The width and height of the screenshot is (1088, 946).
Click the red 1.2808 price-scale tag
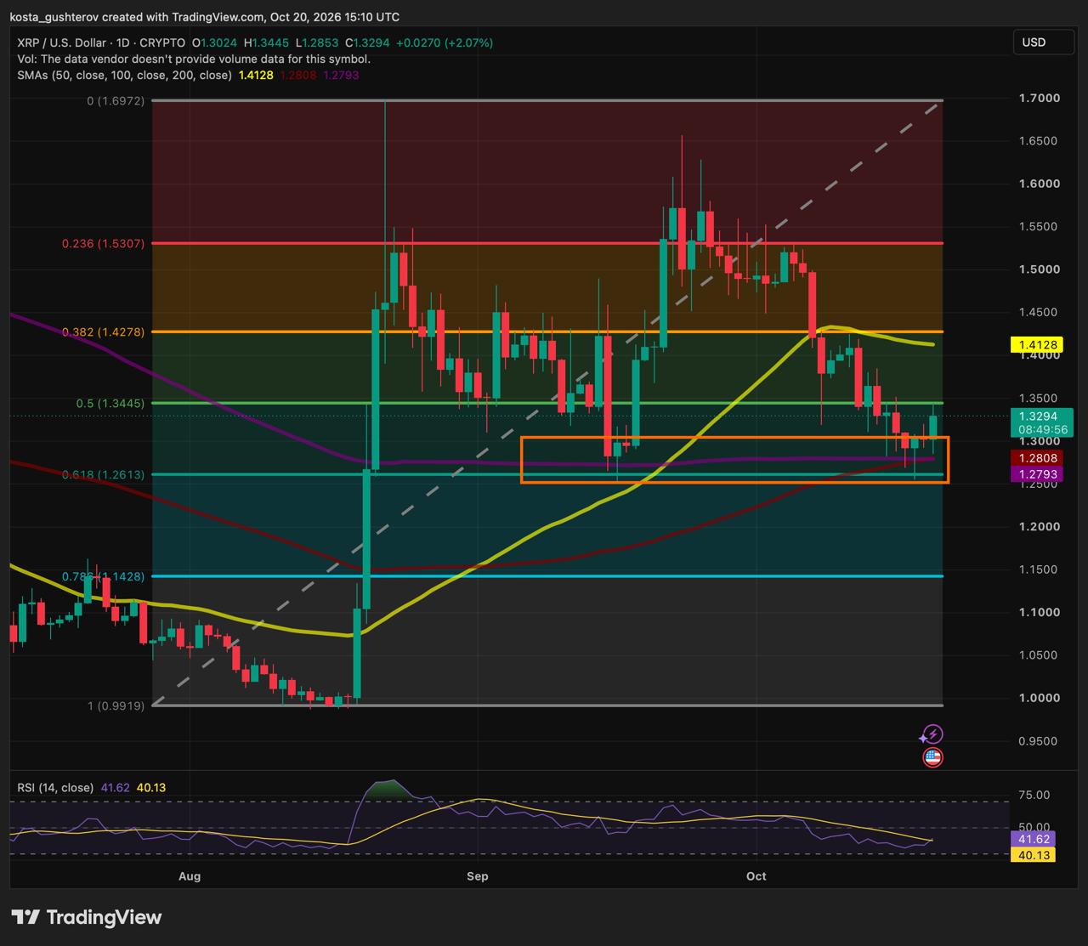pos(1036,458)
